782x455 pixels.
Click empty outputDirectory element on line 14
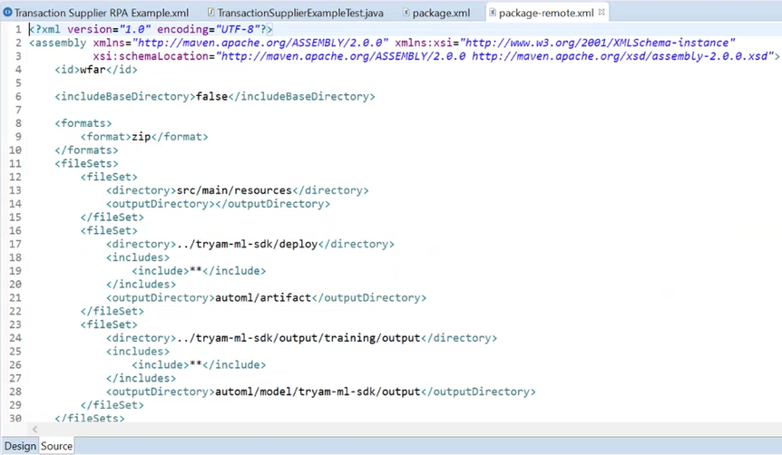(x=218, y=204)
